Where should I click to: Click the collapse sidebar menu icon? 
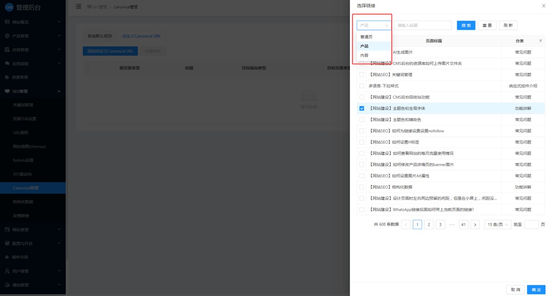[79, 6]
